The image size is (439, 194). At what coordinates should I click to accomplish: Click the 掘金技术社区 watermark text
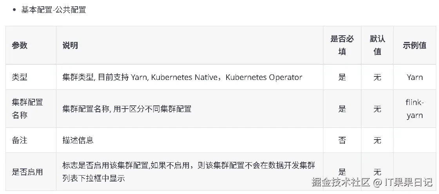pyautogui.click(x=341, y=182)
